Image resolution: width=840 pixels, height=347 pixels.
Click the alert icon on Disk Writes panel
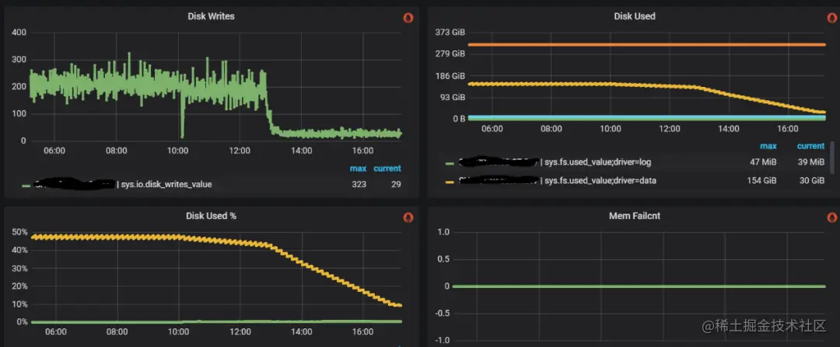tap(408, 18)
